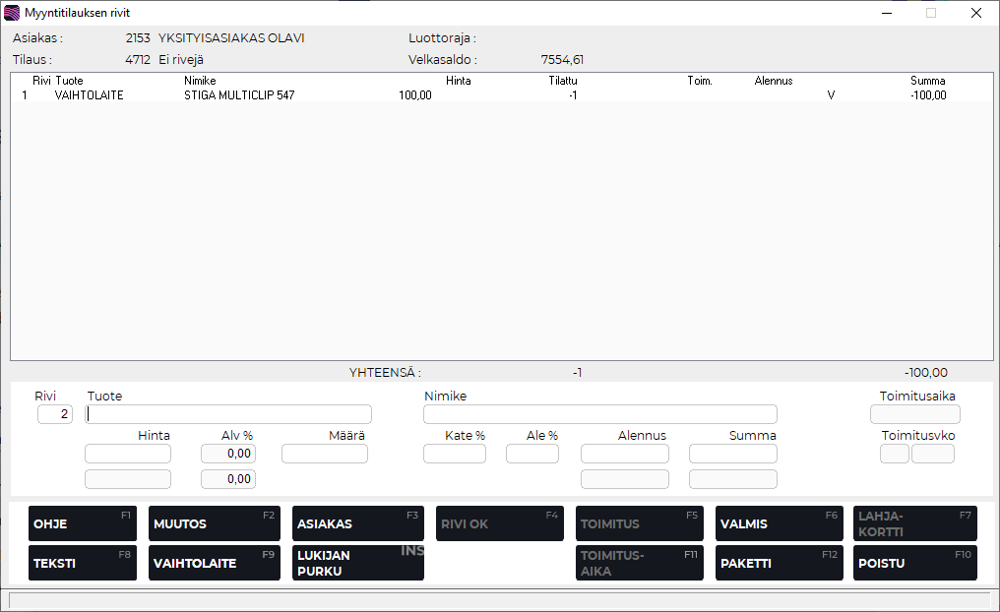Click the Summa total input field
This screenshot has height=612, width=1000.
point(733,454)
